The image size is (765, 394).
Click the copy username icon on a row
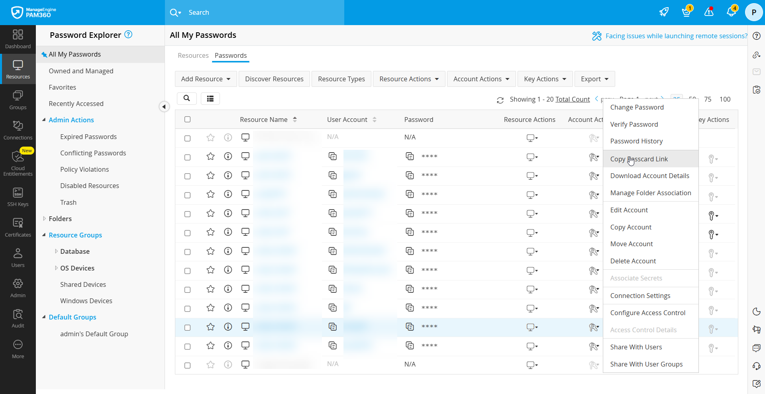tap(333, 156)
